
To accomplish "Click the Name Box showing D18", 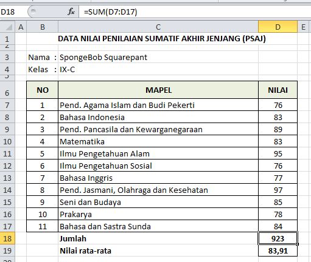I will point(13,12).
